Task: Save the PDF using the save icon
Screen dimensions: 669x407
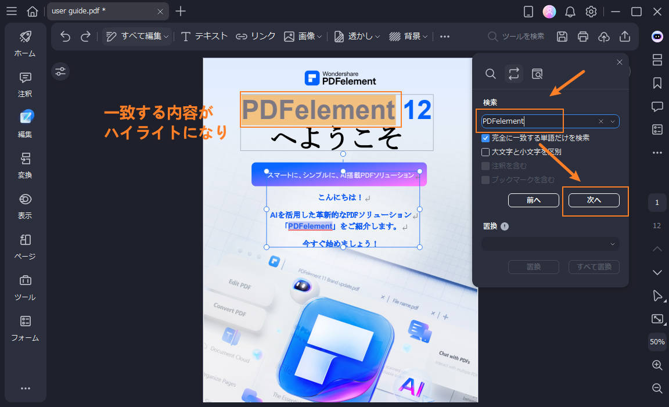Action: (561, 36)
